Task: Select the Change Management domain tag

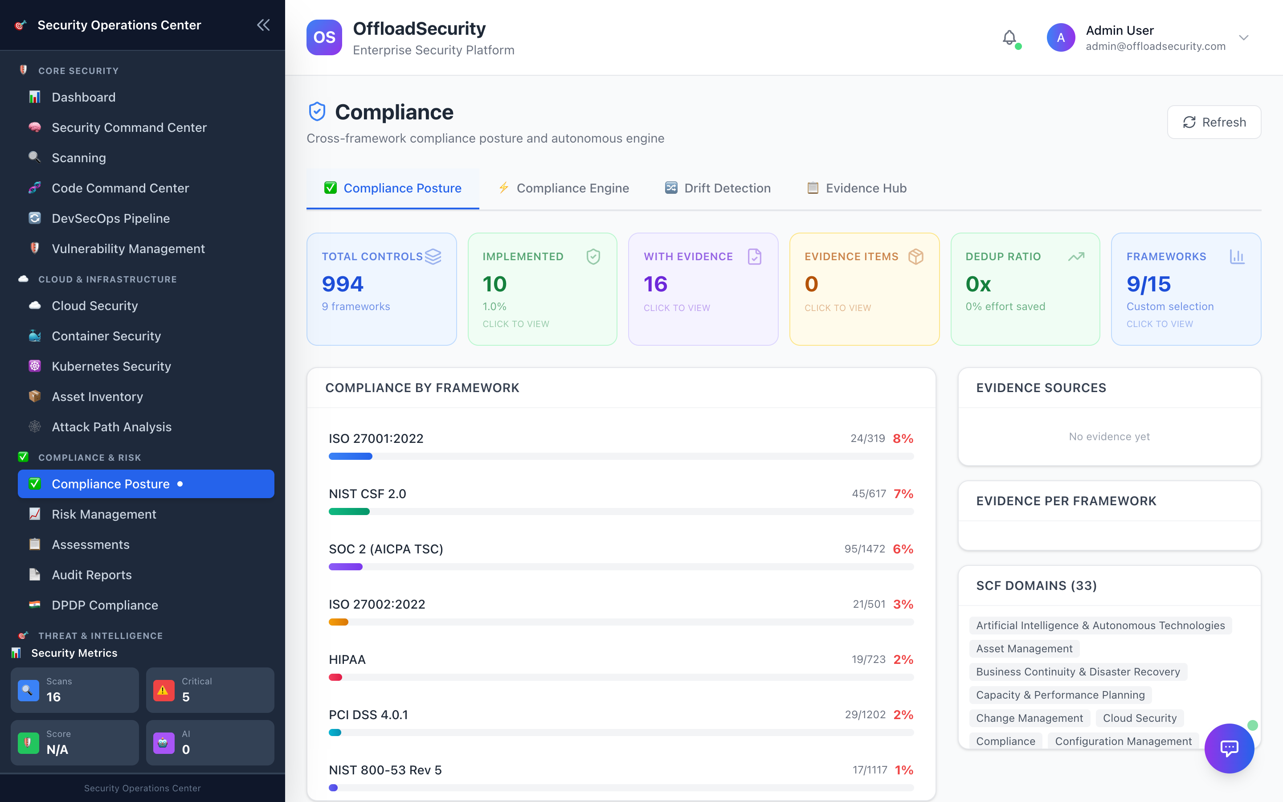Action: coord(1029,718)
